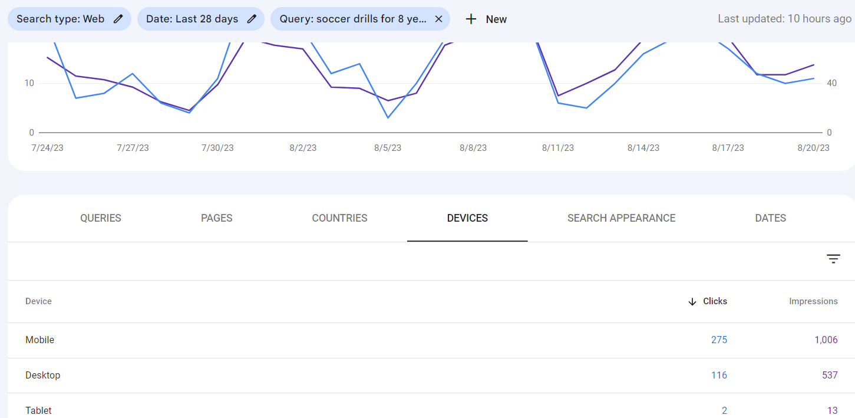Image resolution: width=855 pixels, height=418 pixels.
Task: Open Tablet impressions value 13
Action: 832,410
